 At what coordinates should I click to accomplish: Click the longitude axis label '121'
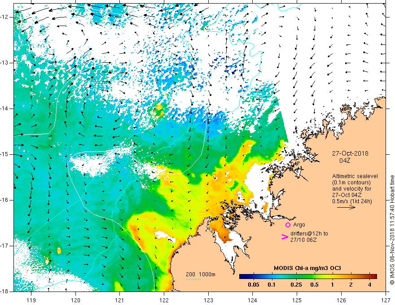[x=120, y=300]
